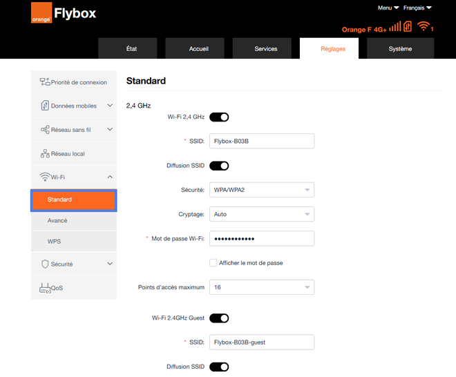Click the Orange F 4G+ network status text
This screenshot has height=377, width=456.
tap(364, 30)
